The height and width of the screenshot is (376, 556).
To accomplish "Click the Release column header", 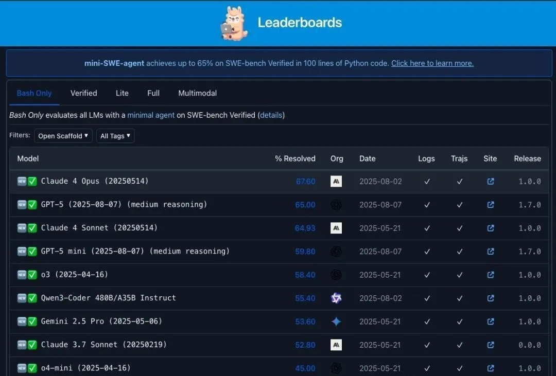I will point(528,159).
